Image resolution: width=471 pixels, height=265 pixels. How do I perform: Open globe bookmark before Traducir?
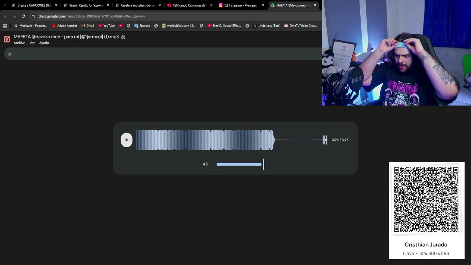pos(128,26)
